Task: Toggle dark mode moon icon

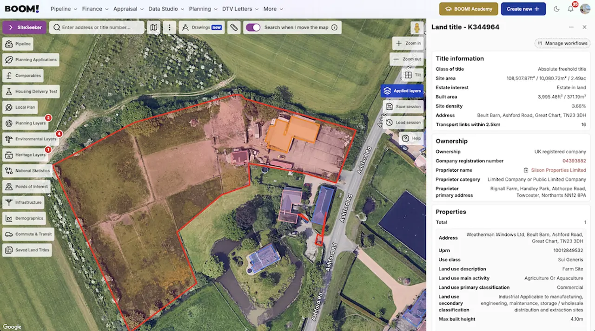Action: point(557,9)
